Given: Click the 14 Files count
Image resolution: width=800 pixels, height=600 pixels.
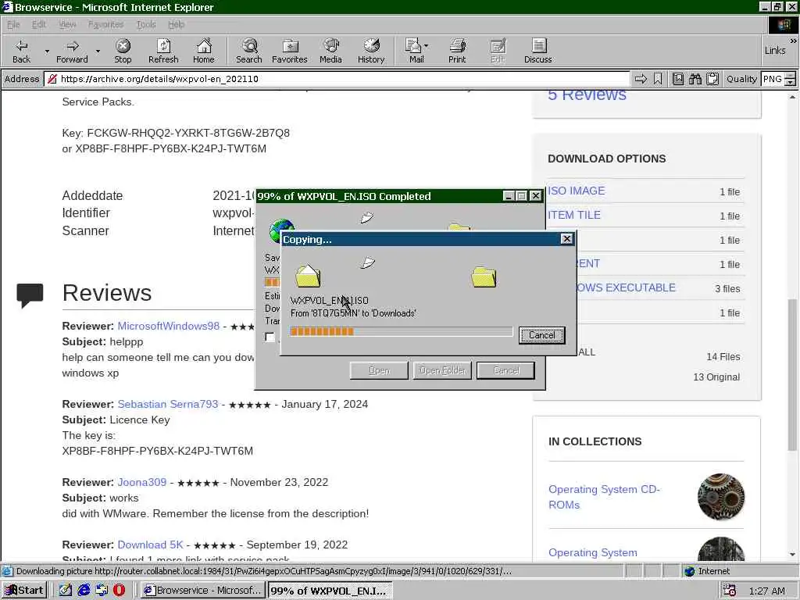Looking at the screenshot, I should point(723,356).
